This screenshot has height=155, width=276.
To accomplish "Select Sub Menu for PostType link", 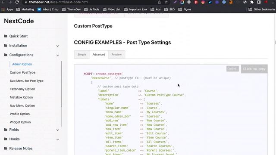I will pyautogui.click(x=27, y=81).
